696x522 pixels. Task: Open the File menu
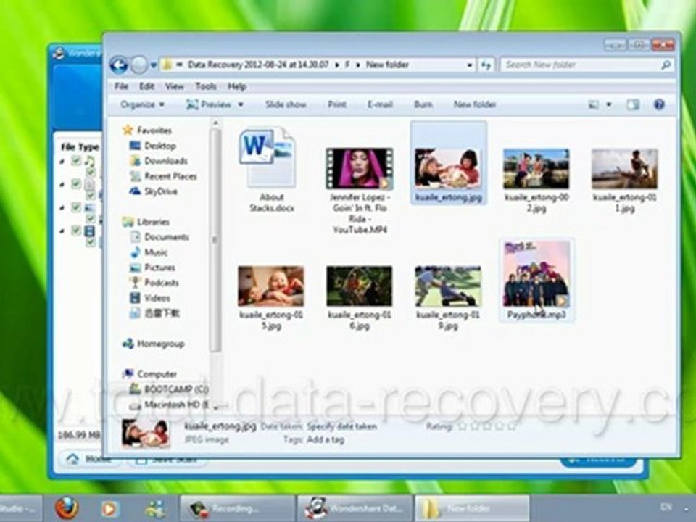pyautogui.click(x=121, y=86)
